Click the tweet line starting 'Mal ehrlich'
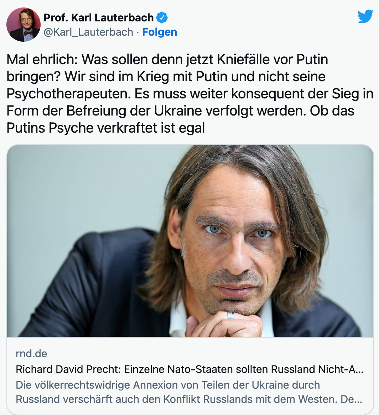 point(167,59)
